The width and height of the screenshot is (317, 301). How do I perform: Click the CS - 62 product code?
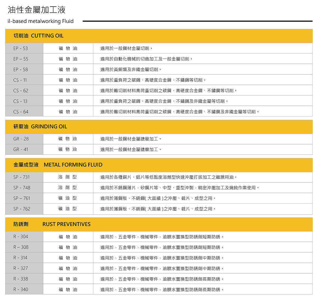21,91
